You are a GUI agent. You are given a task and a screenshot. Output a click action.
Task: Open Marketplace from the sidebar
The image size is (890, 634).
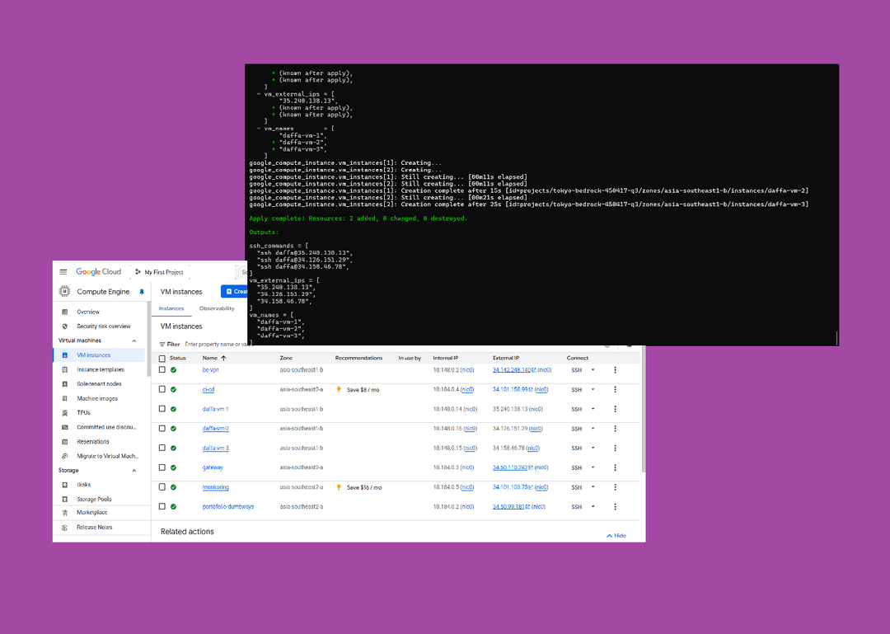click(93, 512)
